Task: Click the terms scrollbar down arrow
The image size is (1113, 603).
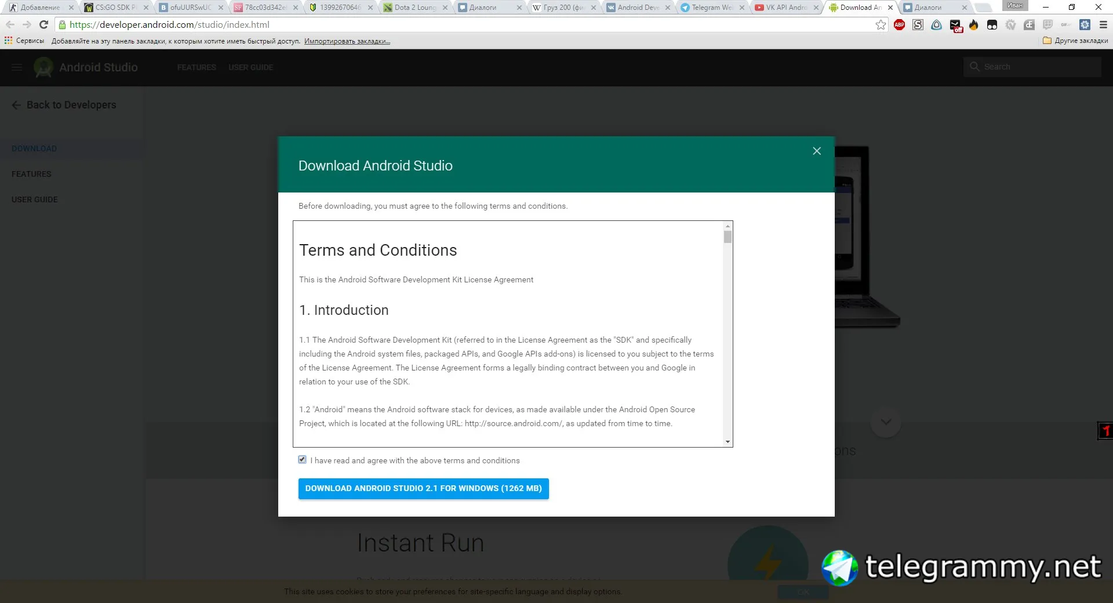Action: point(728,442)
